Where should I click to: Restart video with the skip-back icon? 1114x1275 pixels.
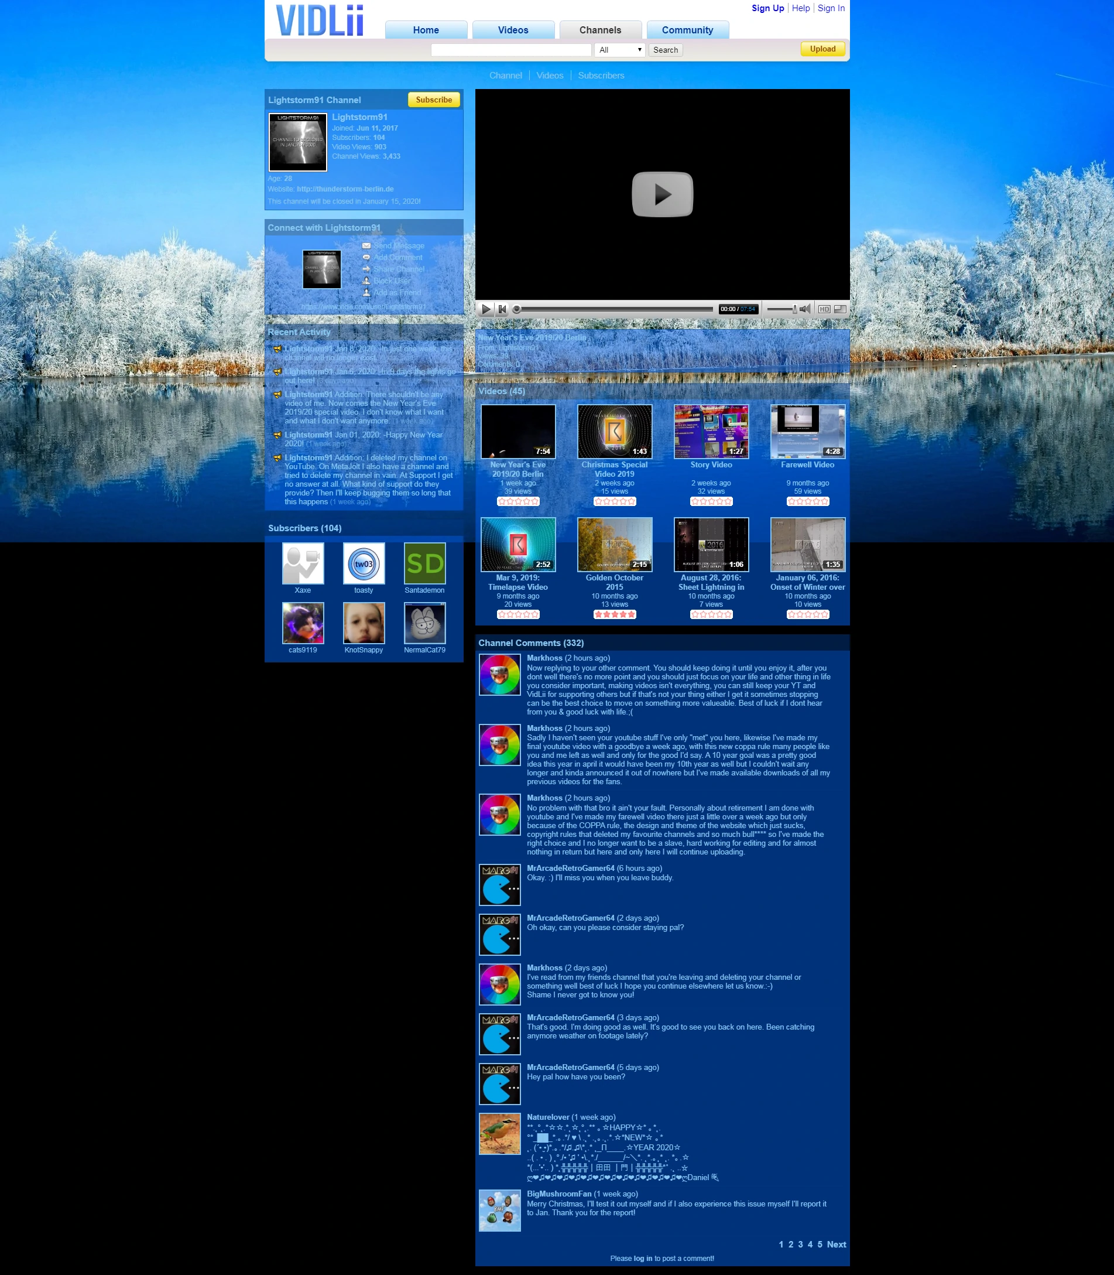(502, 309)
